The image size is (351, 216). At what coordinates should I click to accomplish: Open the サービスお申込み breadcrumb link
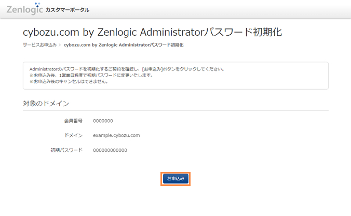39,45
